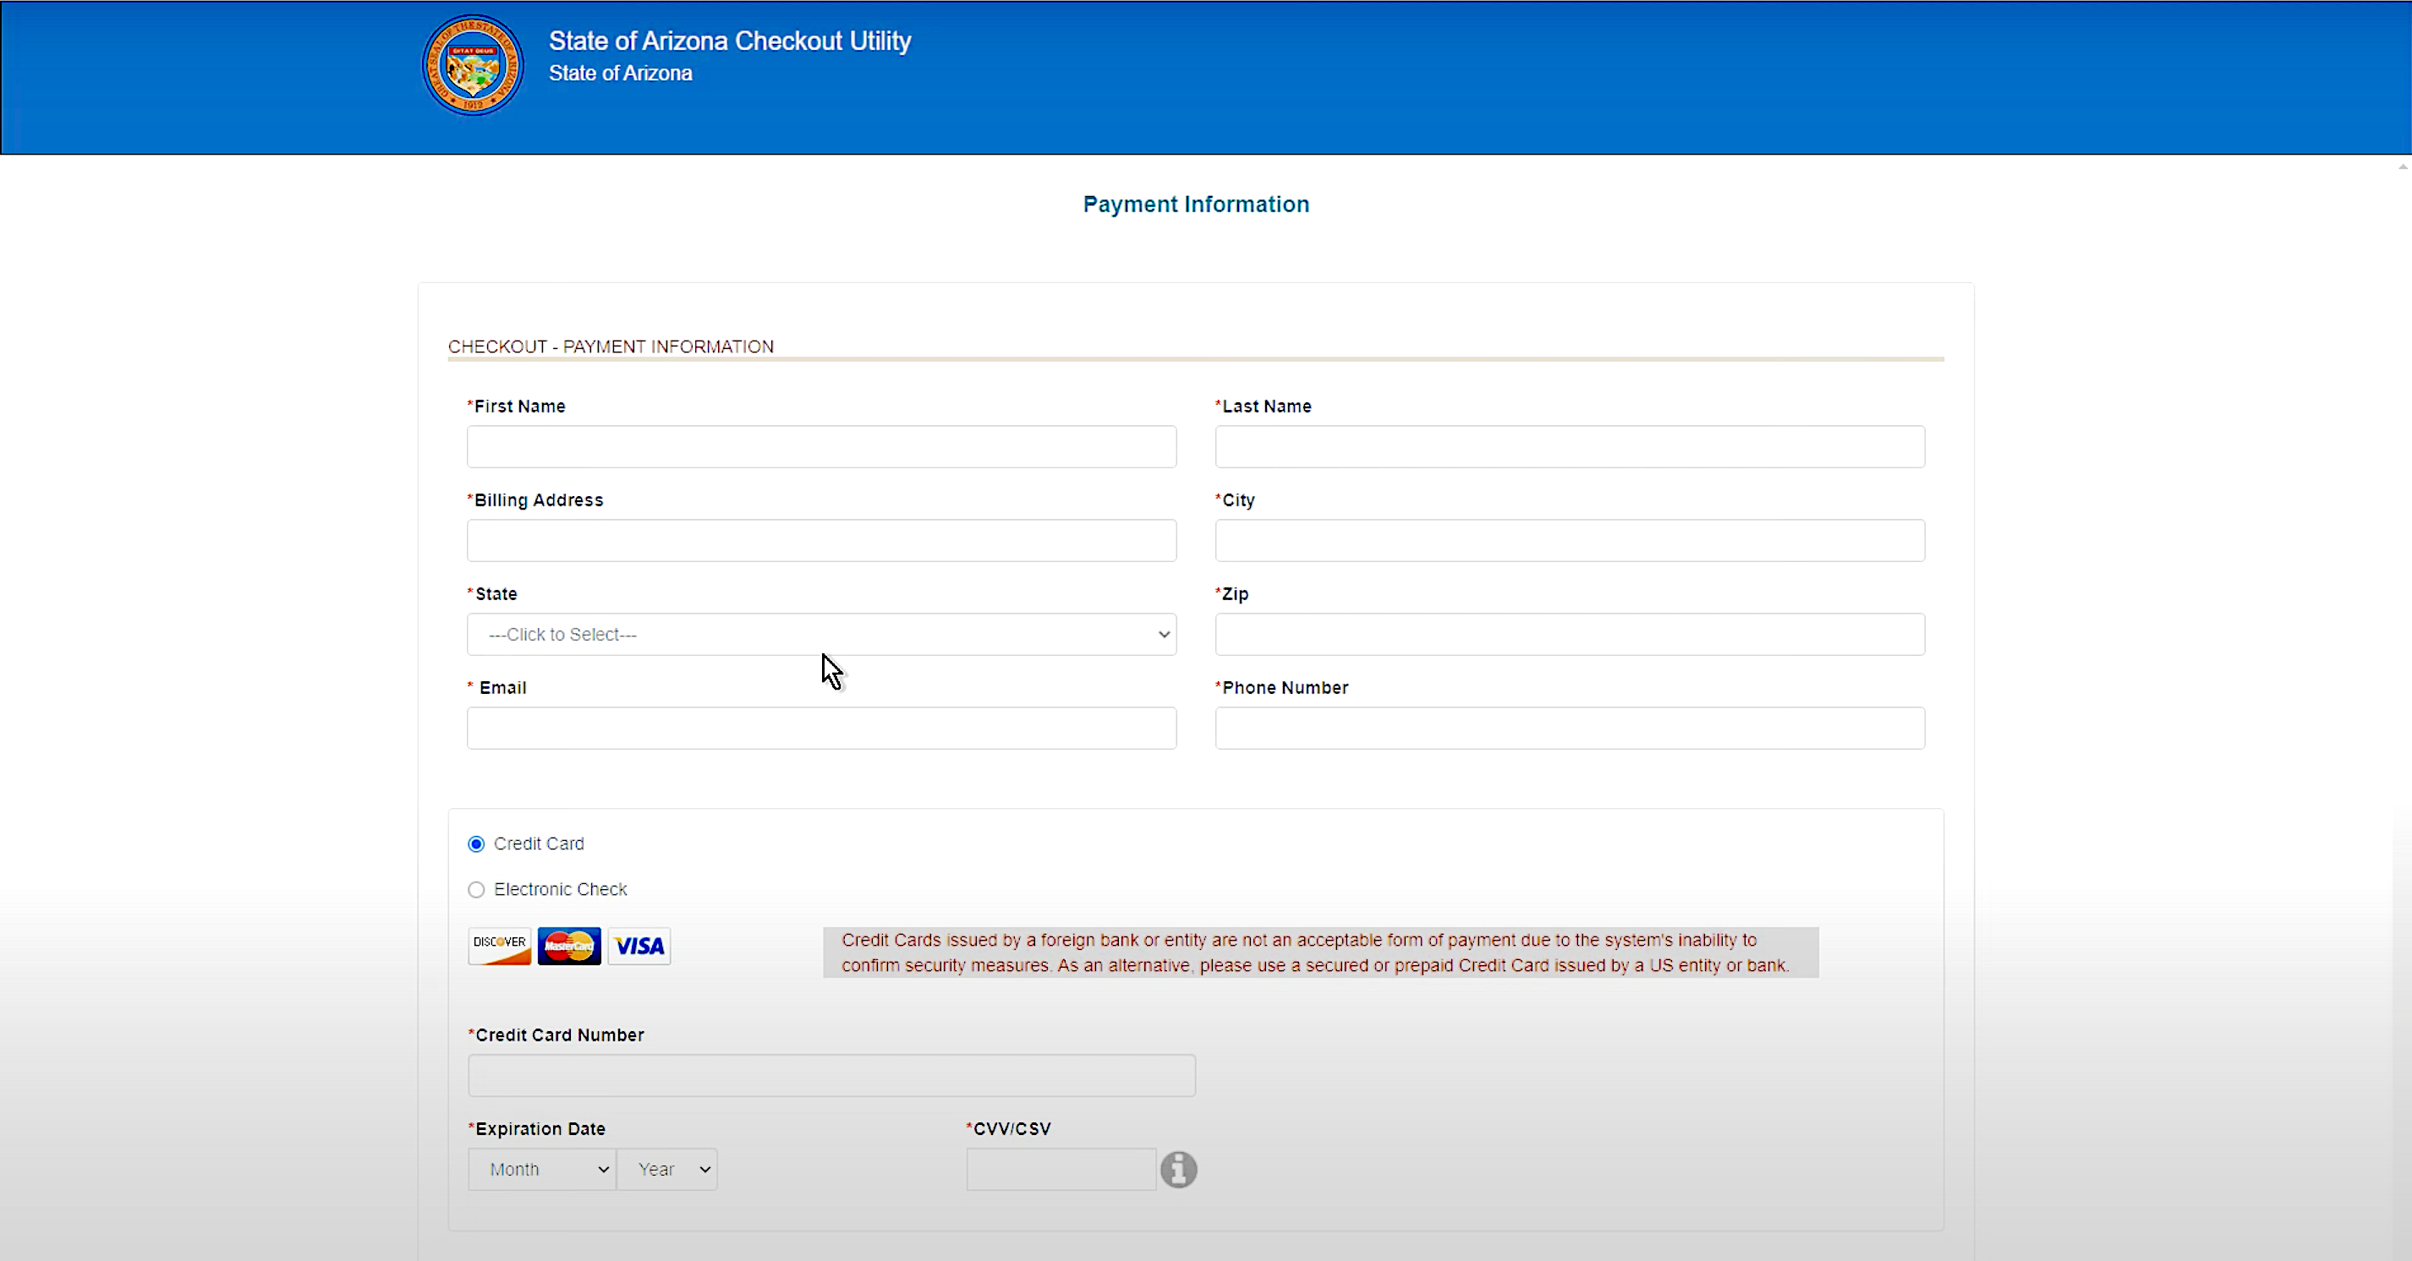The image size is (2412, 1261).
Task: Click the State of Arizona subtitle
Action: point(620,74)
